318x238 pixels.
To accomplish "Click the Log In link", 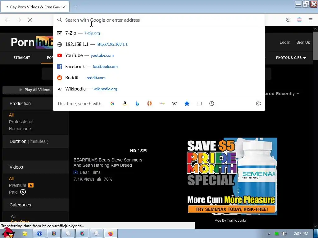I will point(285,42).
